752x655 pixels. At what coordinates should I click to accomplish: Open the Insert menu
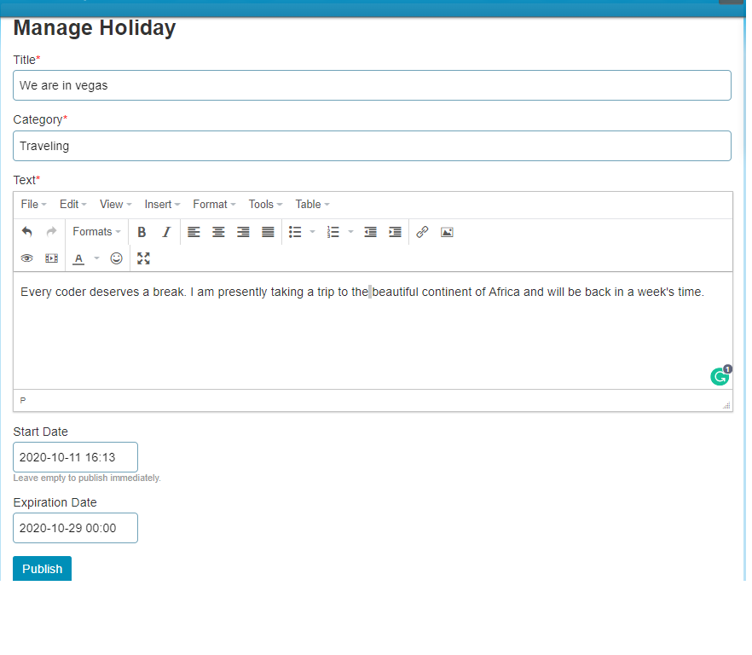[162, 205]
